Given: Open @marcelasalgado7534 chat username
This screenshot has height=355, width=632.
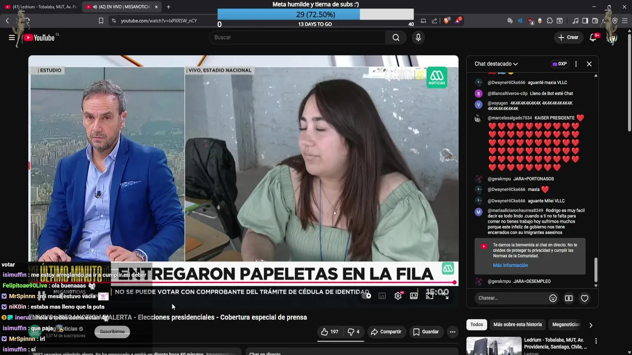Looking at the screenshot, I should tap(510, 118).
